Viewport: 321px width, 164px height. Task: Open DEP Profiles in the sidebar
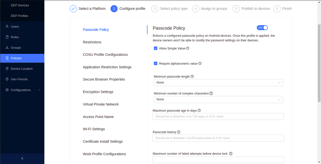(x=20, y=16)
